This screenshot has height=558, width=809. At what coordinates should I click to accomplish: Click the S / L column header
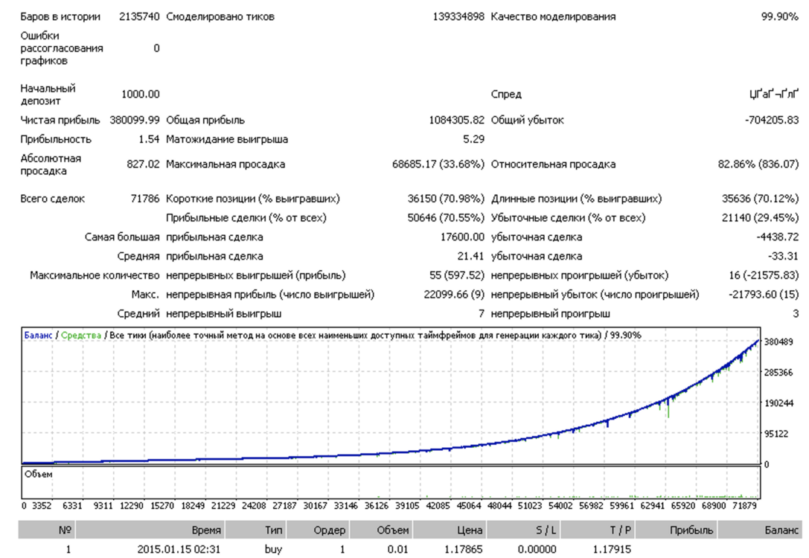523,530
